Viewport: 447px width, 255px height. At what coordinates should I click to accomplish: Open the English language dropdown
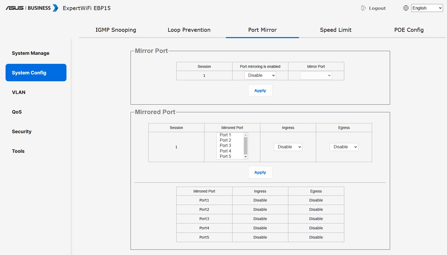(427, 8)
